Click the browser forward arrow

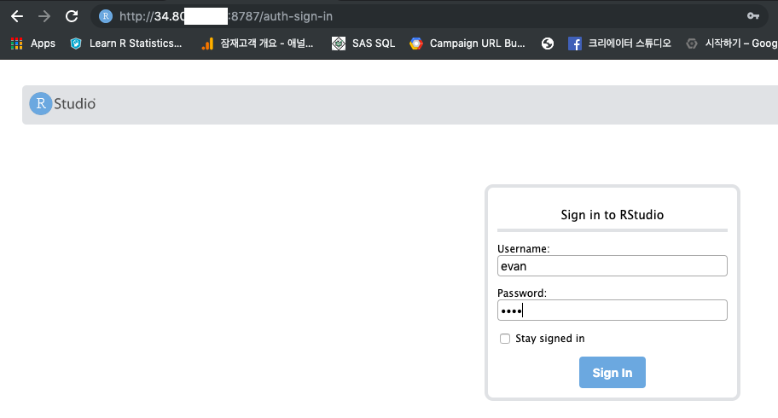click(x=44, y=16)
